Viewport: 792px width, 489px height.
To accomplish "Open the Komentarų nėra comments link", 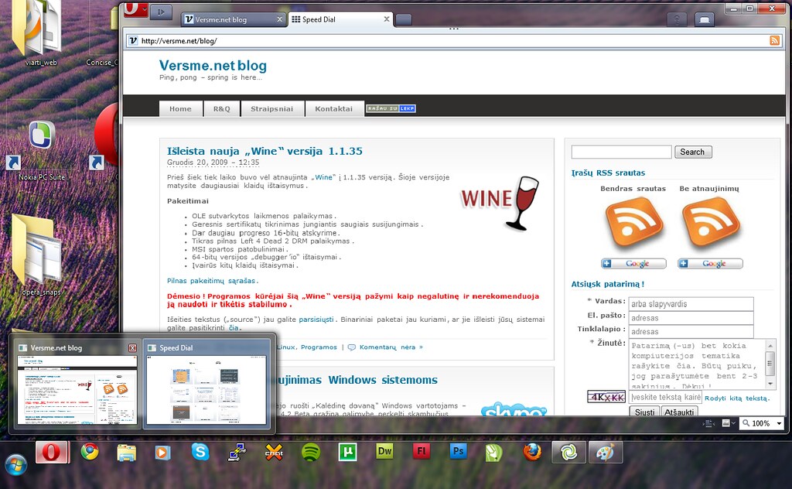I will 391,347.
